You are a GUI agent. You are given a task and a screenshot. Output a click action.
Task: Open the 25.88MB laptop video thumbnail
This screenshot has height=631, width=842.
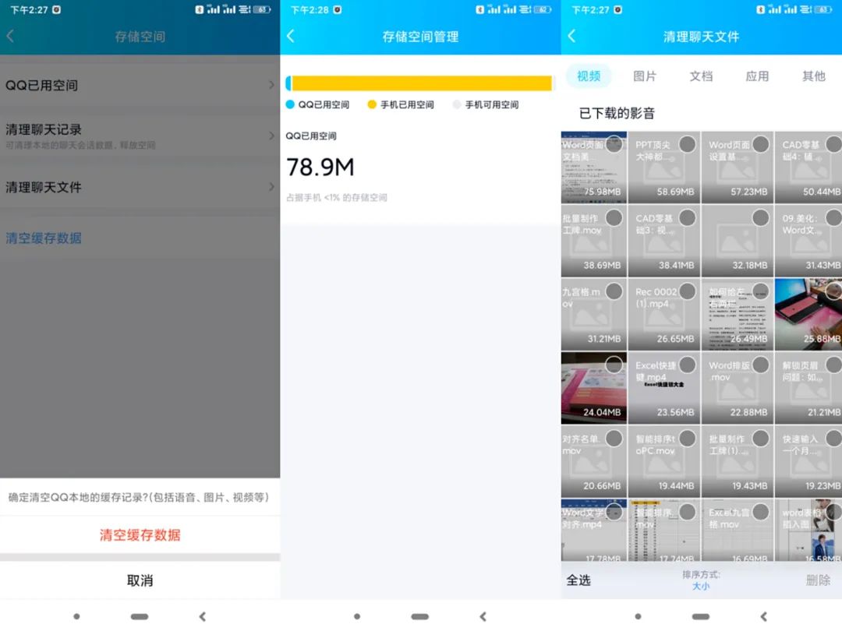point(808,315)
